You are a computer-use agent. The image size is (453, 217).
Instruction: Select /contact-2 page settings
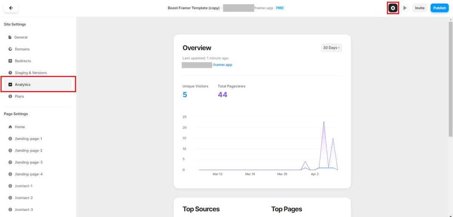tap(38, 198)
